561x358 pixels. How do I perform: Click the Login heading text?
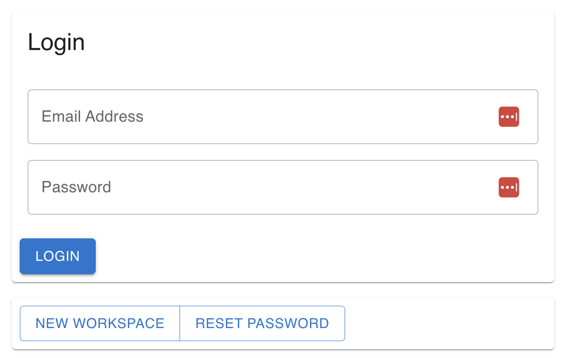(x=56, y=42)
